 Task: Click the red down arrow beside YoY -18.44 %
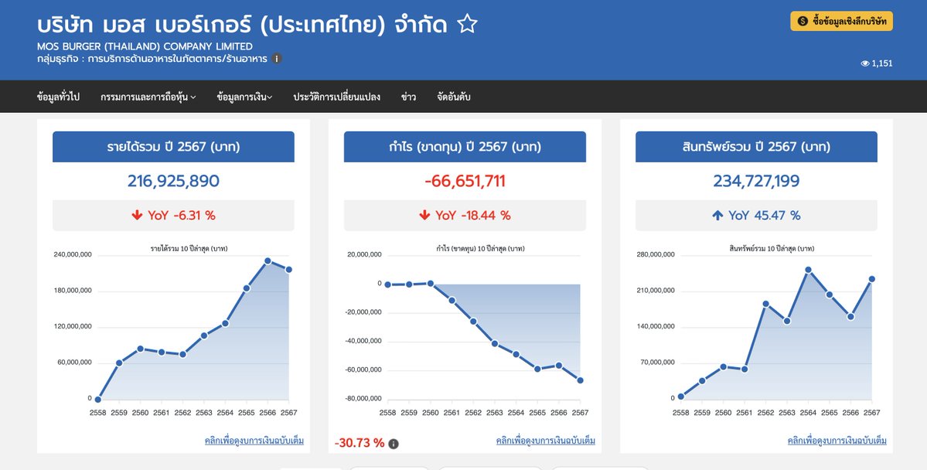pyautogui.click(x=424, y=215)
